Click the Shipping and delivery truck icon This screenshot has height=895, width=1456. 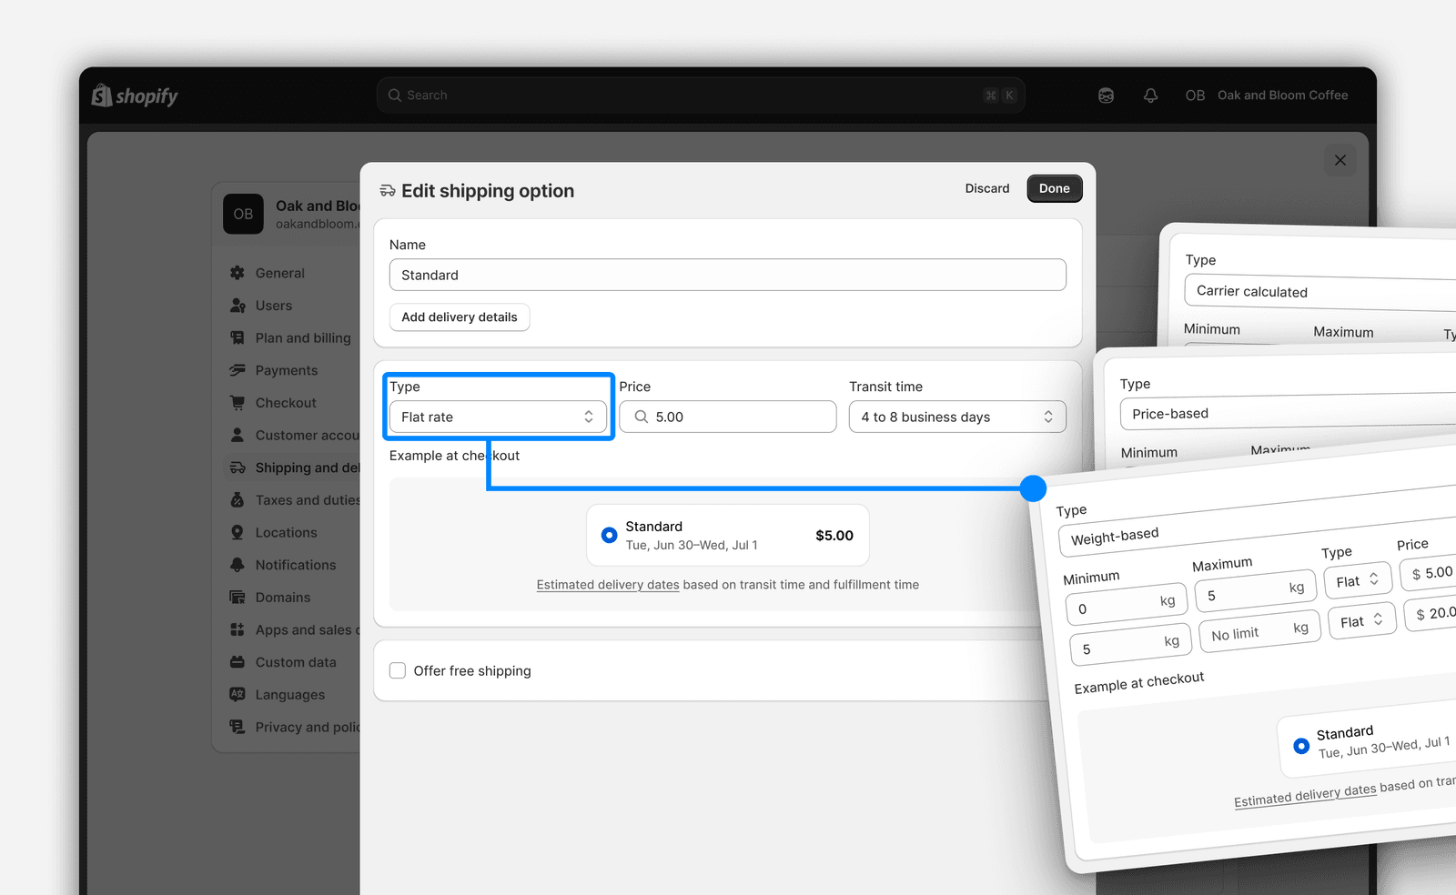tap(238, 468)
